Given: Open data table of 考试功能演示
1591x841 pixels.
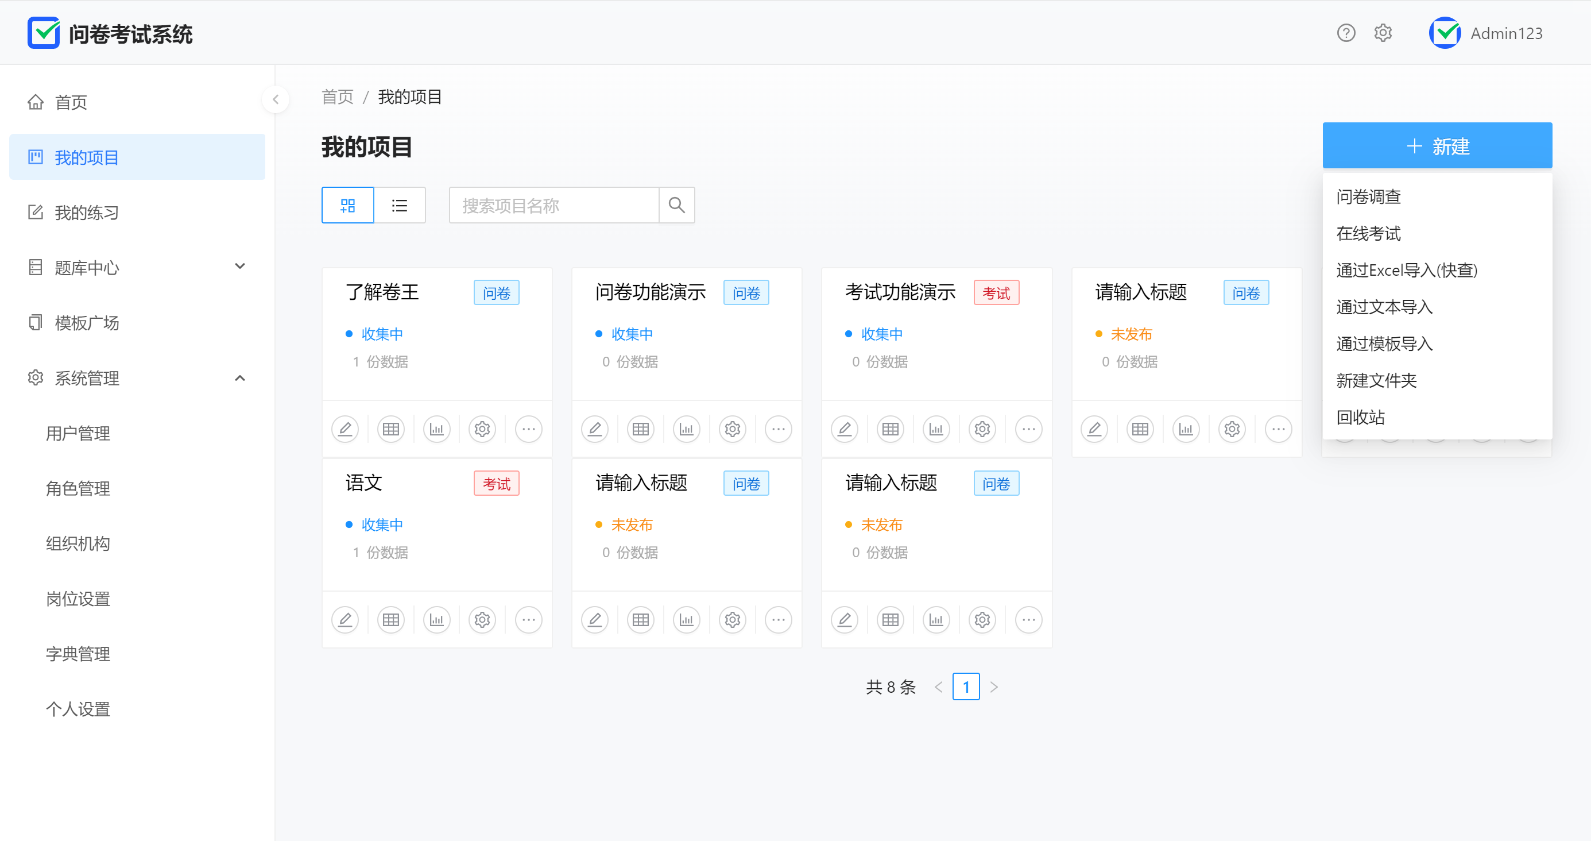Looking at the screenshot, I should pos(890,429).
